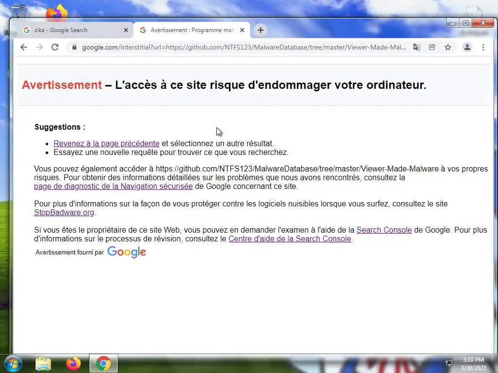This screenshot has width=498, height=373.
Task: Click the Chrome taskbar button
Action: pos(103,363)
